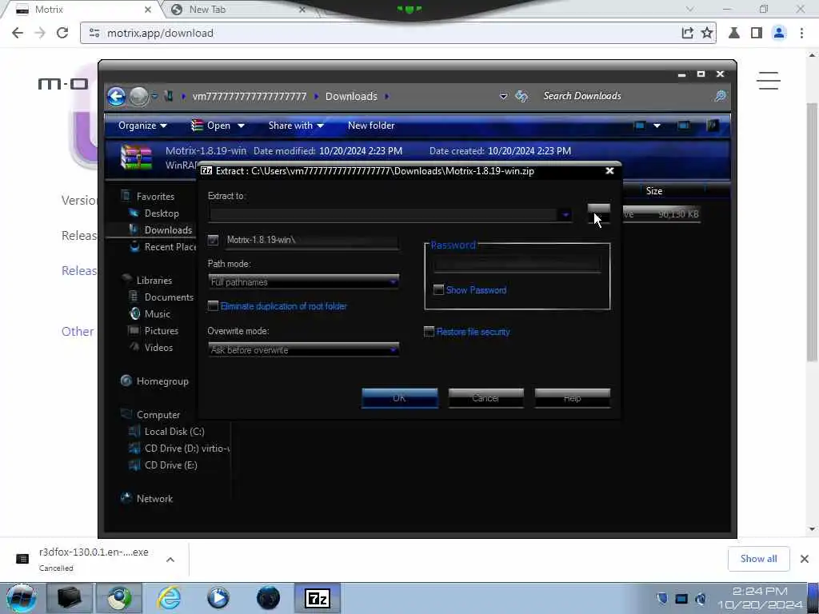Enable Restore file security checkbox
This screenshot has width=819, height=614.
[429, 332]
